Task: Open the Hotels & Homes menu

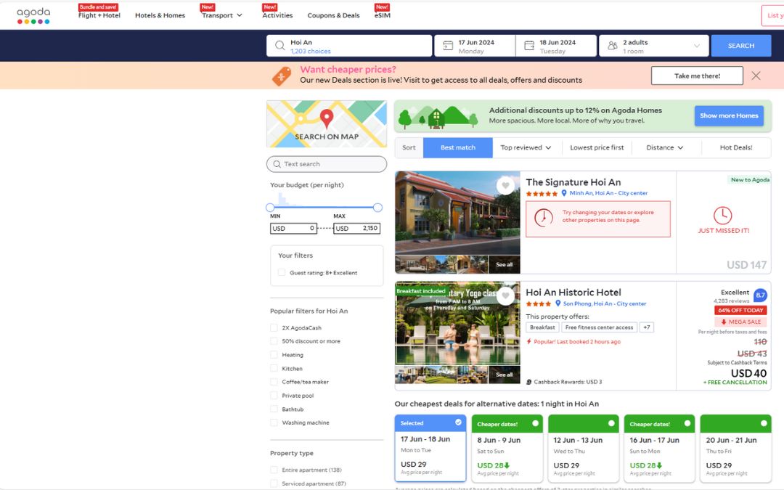Action: tap(160, 15)
